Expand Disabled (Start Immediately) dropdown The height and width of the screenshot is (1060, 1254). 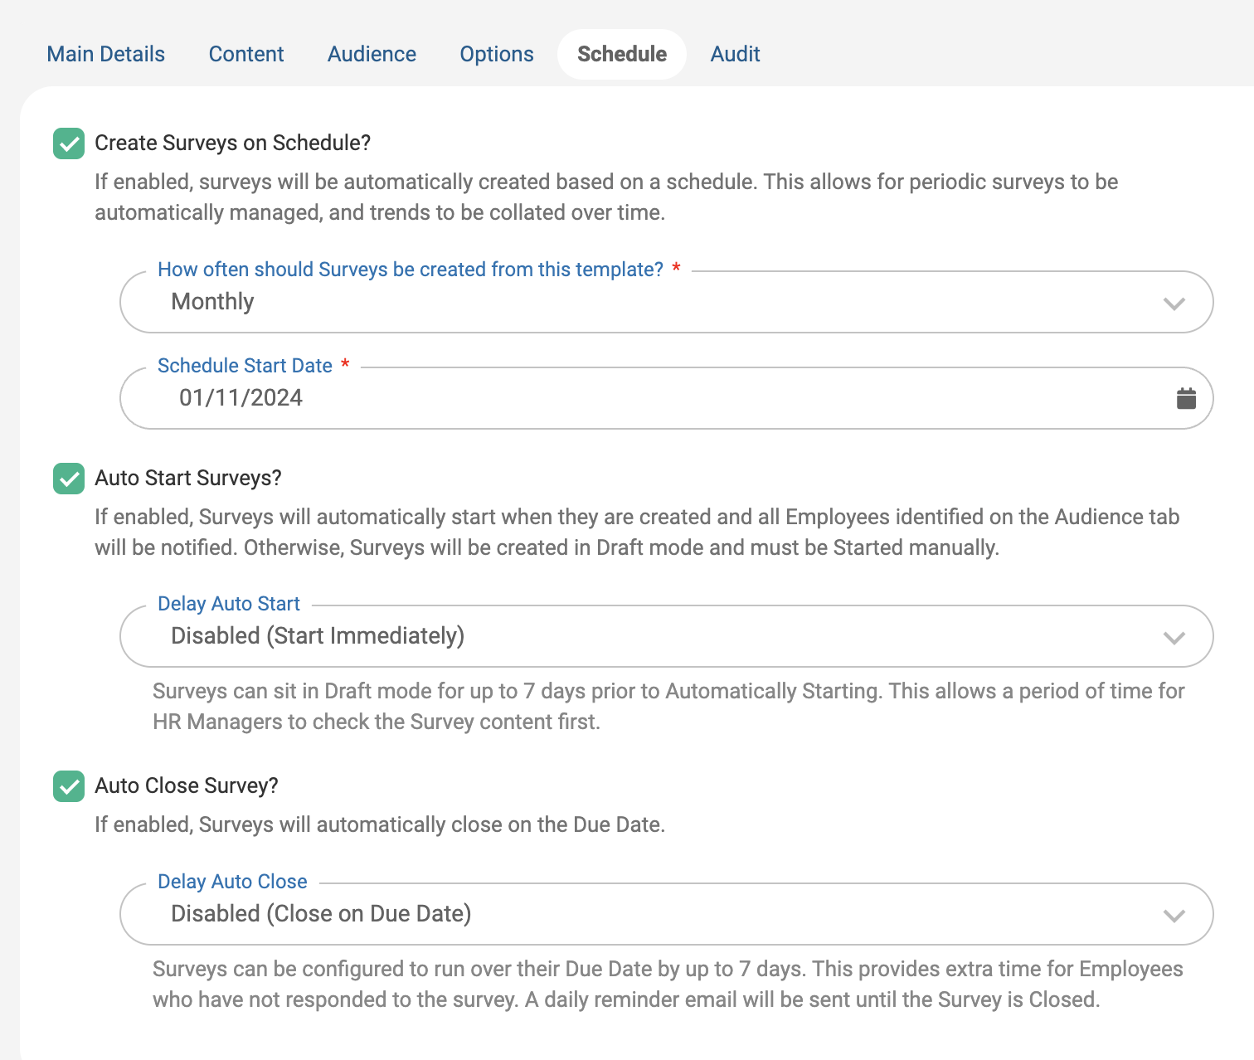click(667, 636)
